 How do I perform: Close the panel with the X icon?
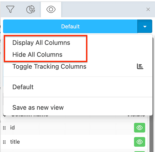click(148, 9)
